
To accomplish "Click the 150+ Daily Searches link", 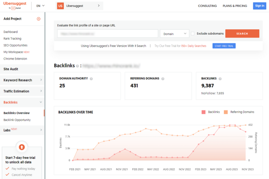I will [194, 46].
